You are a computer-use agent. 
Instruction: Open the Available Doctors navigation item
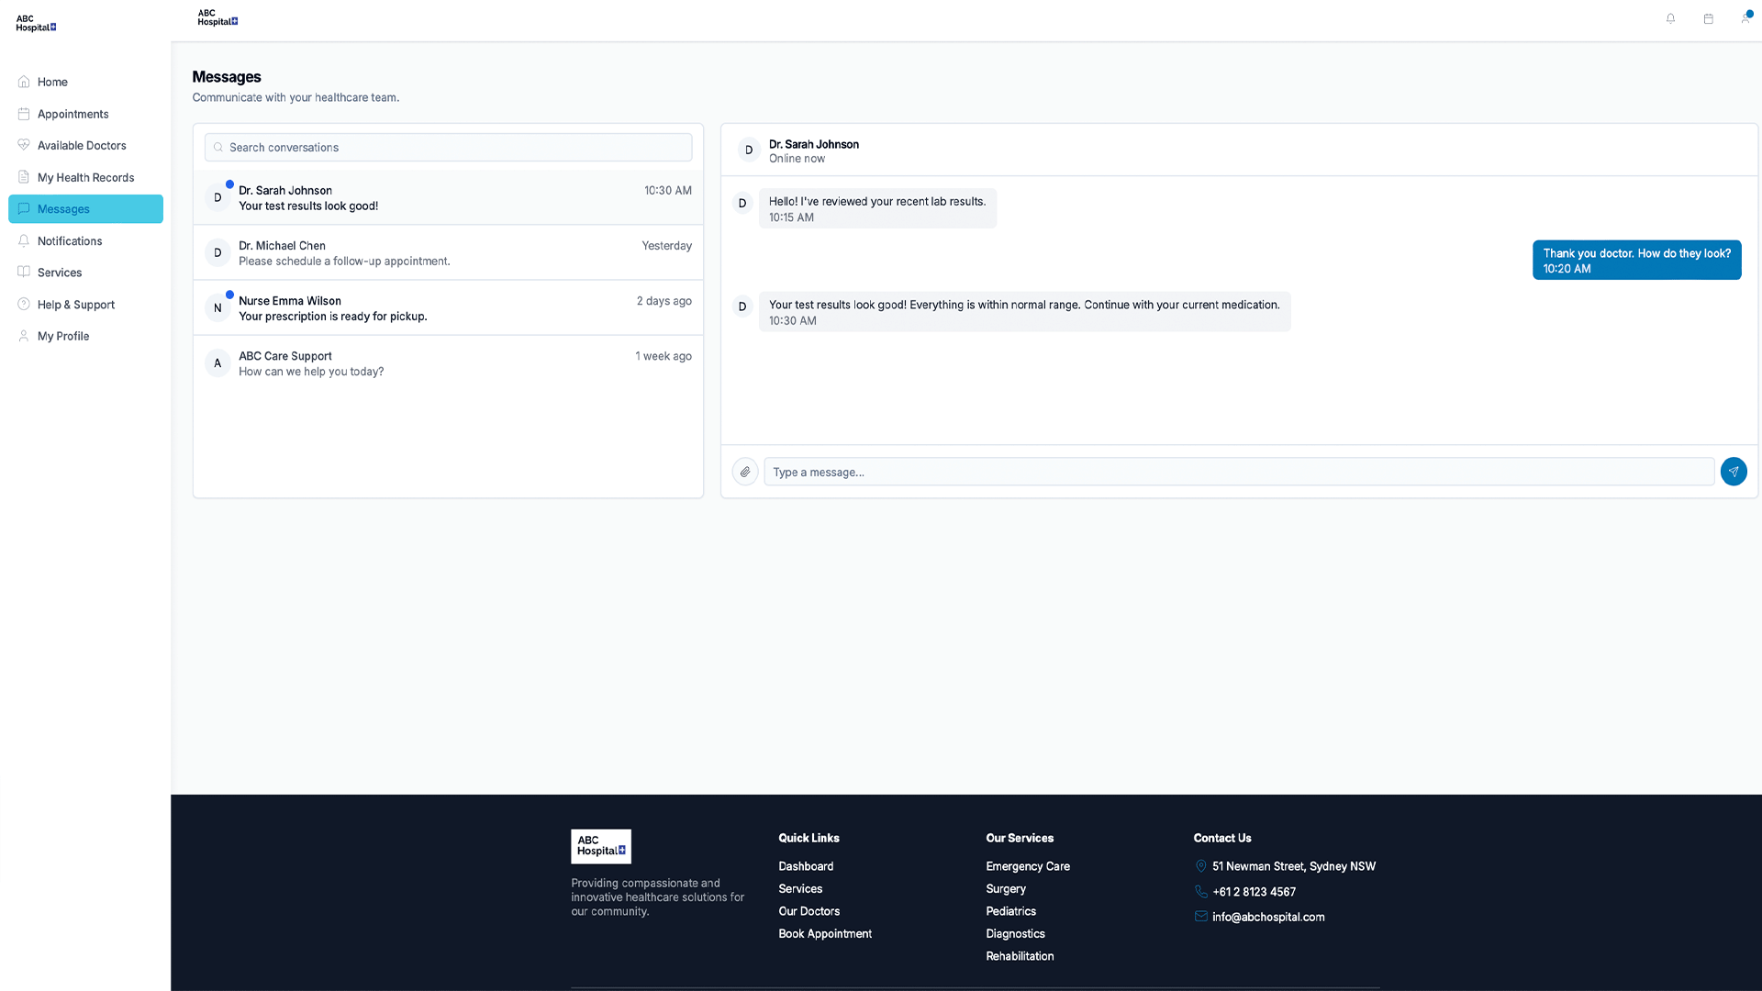click(81, 145)
